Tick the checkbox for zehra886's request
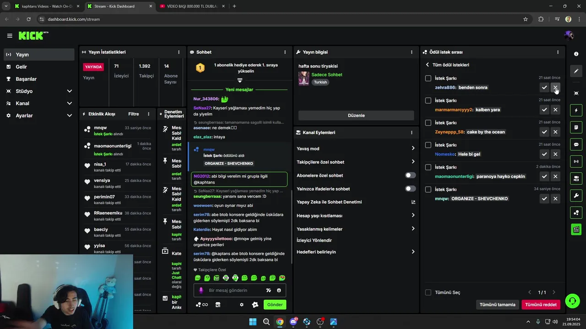Screen dimensions: 586x329 [428, 78]
